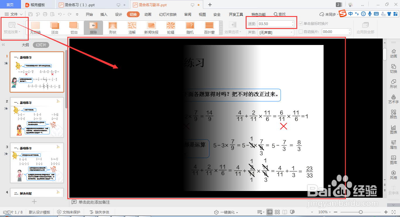The image size is (400, 217).
Task: Switch to the 动画 ribbon tab
Action: [148, 14]
